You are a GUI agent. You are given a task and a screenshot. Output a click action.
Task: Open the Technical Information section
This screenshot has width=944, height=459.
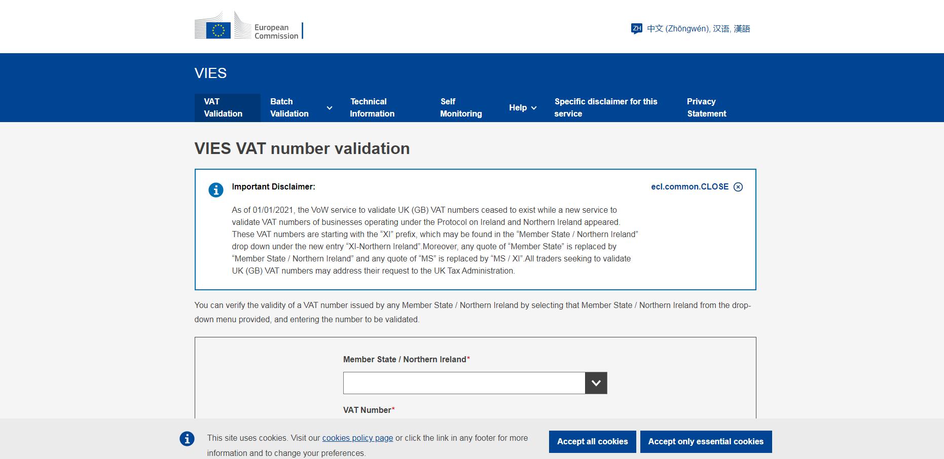[x=372, y=107]
